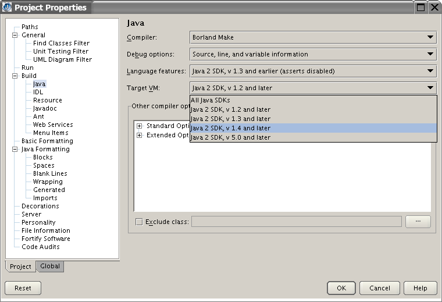Pick Java 2 SDK v 1.3 and later
The height and width of the screenshot is (302, 442).
point(313,119)
